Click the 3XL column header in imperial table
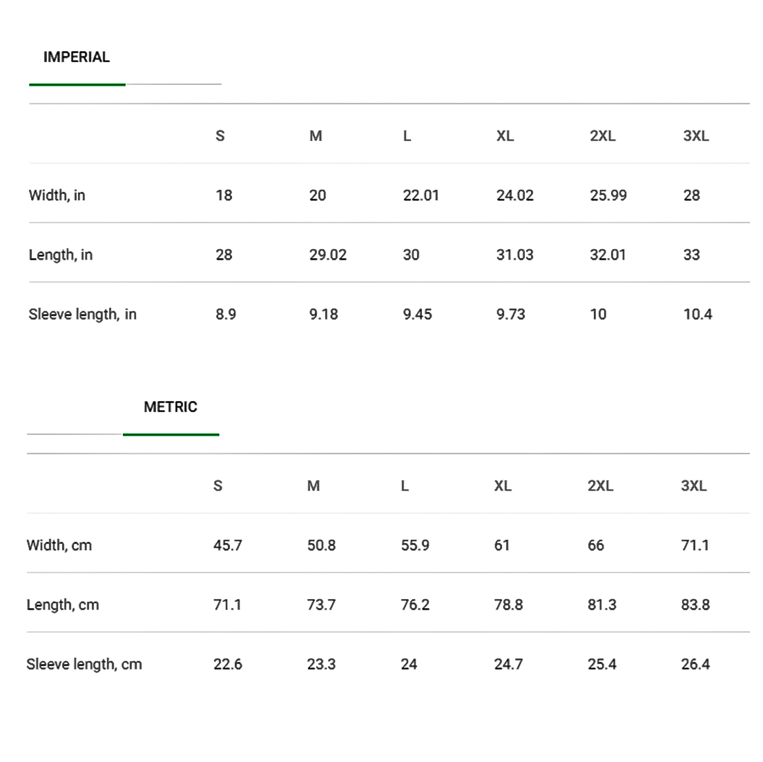Viewport: 763px width, 762px height. (696, 136)
